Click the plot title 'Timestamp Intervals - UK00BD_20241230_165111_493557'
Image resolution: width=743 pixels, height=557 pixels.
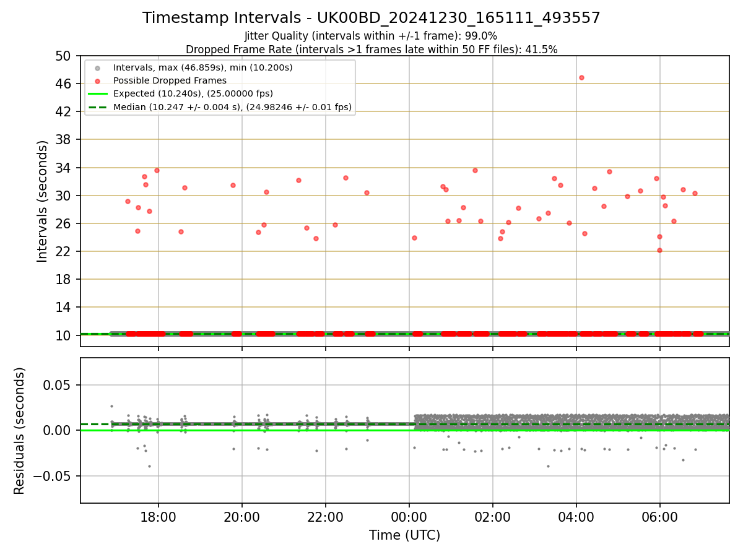point(371,18)
